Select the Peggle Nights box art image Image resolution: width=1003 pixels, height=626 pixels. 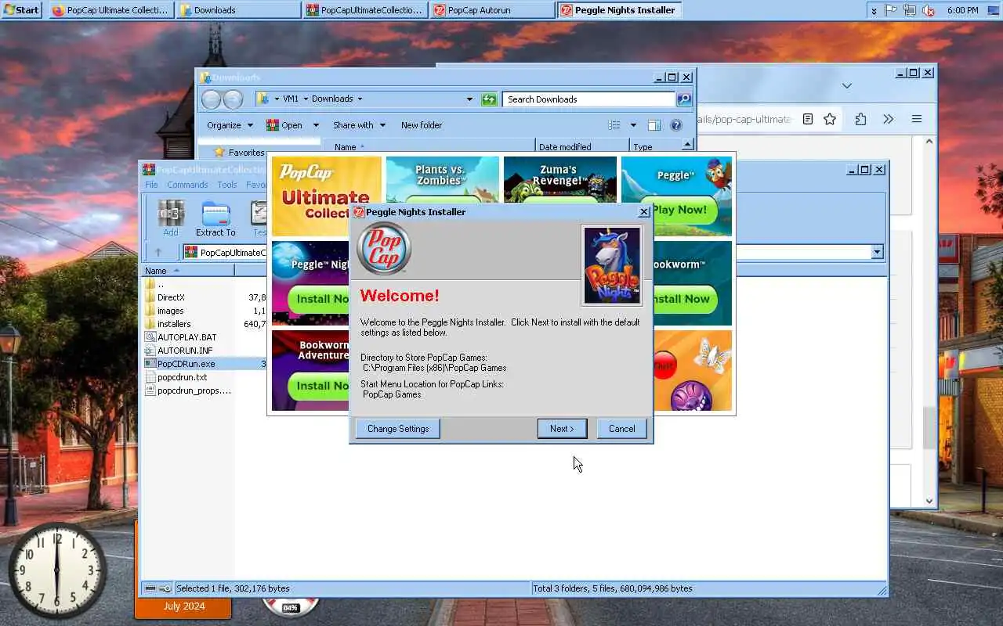pyautogui.click(x=612, y=266)
